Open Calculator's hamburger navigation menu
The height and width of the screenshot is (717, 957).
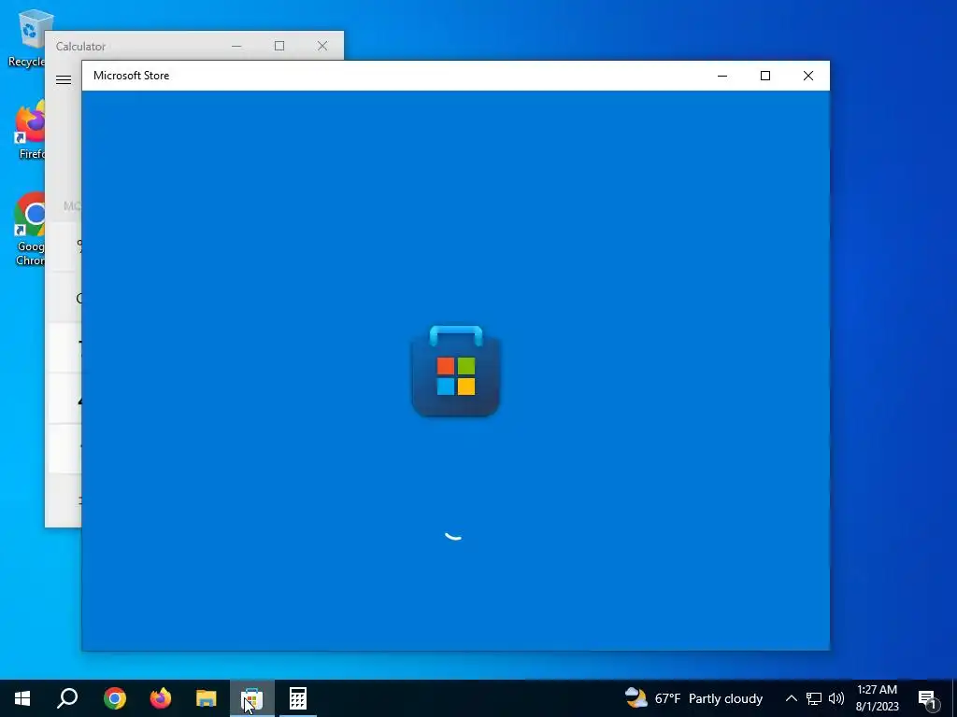click(64, 79)
